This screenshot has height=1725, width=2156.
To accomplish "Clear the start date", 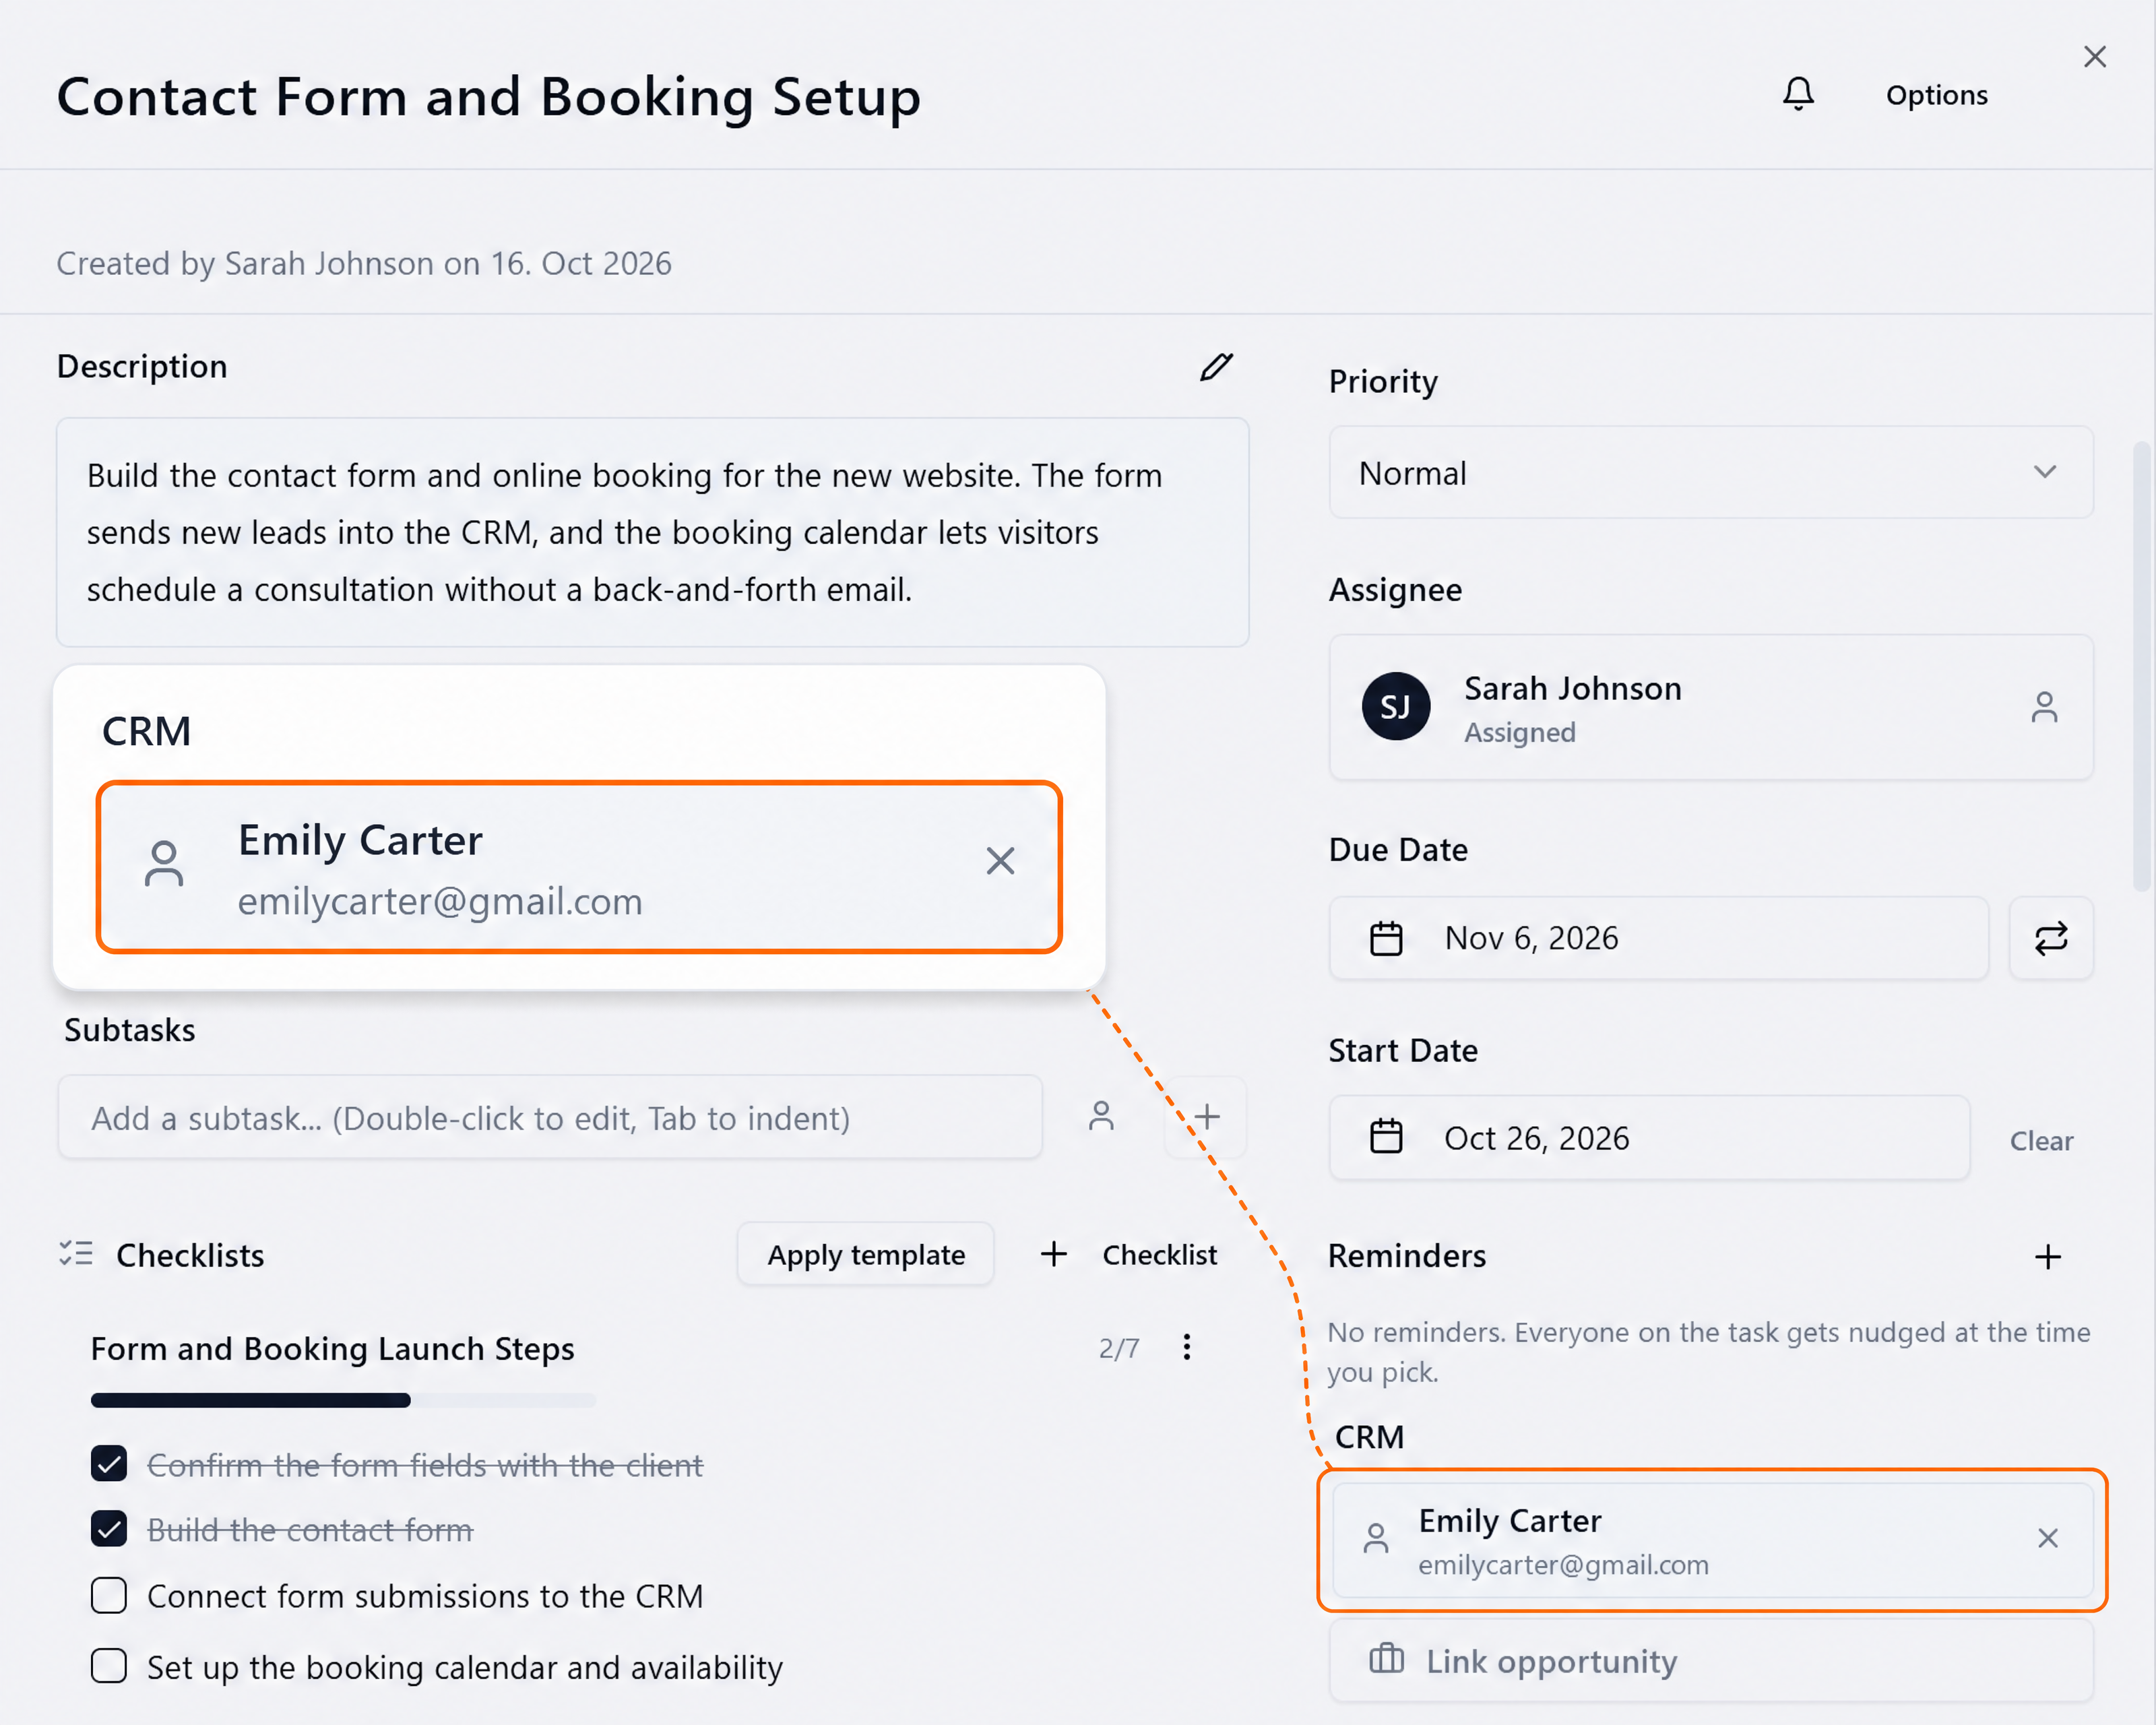I will [2041, 1141].
